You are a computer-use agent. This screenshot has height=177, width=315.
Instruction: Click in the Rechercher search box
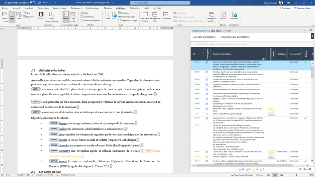(x=160, y=3)
